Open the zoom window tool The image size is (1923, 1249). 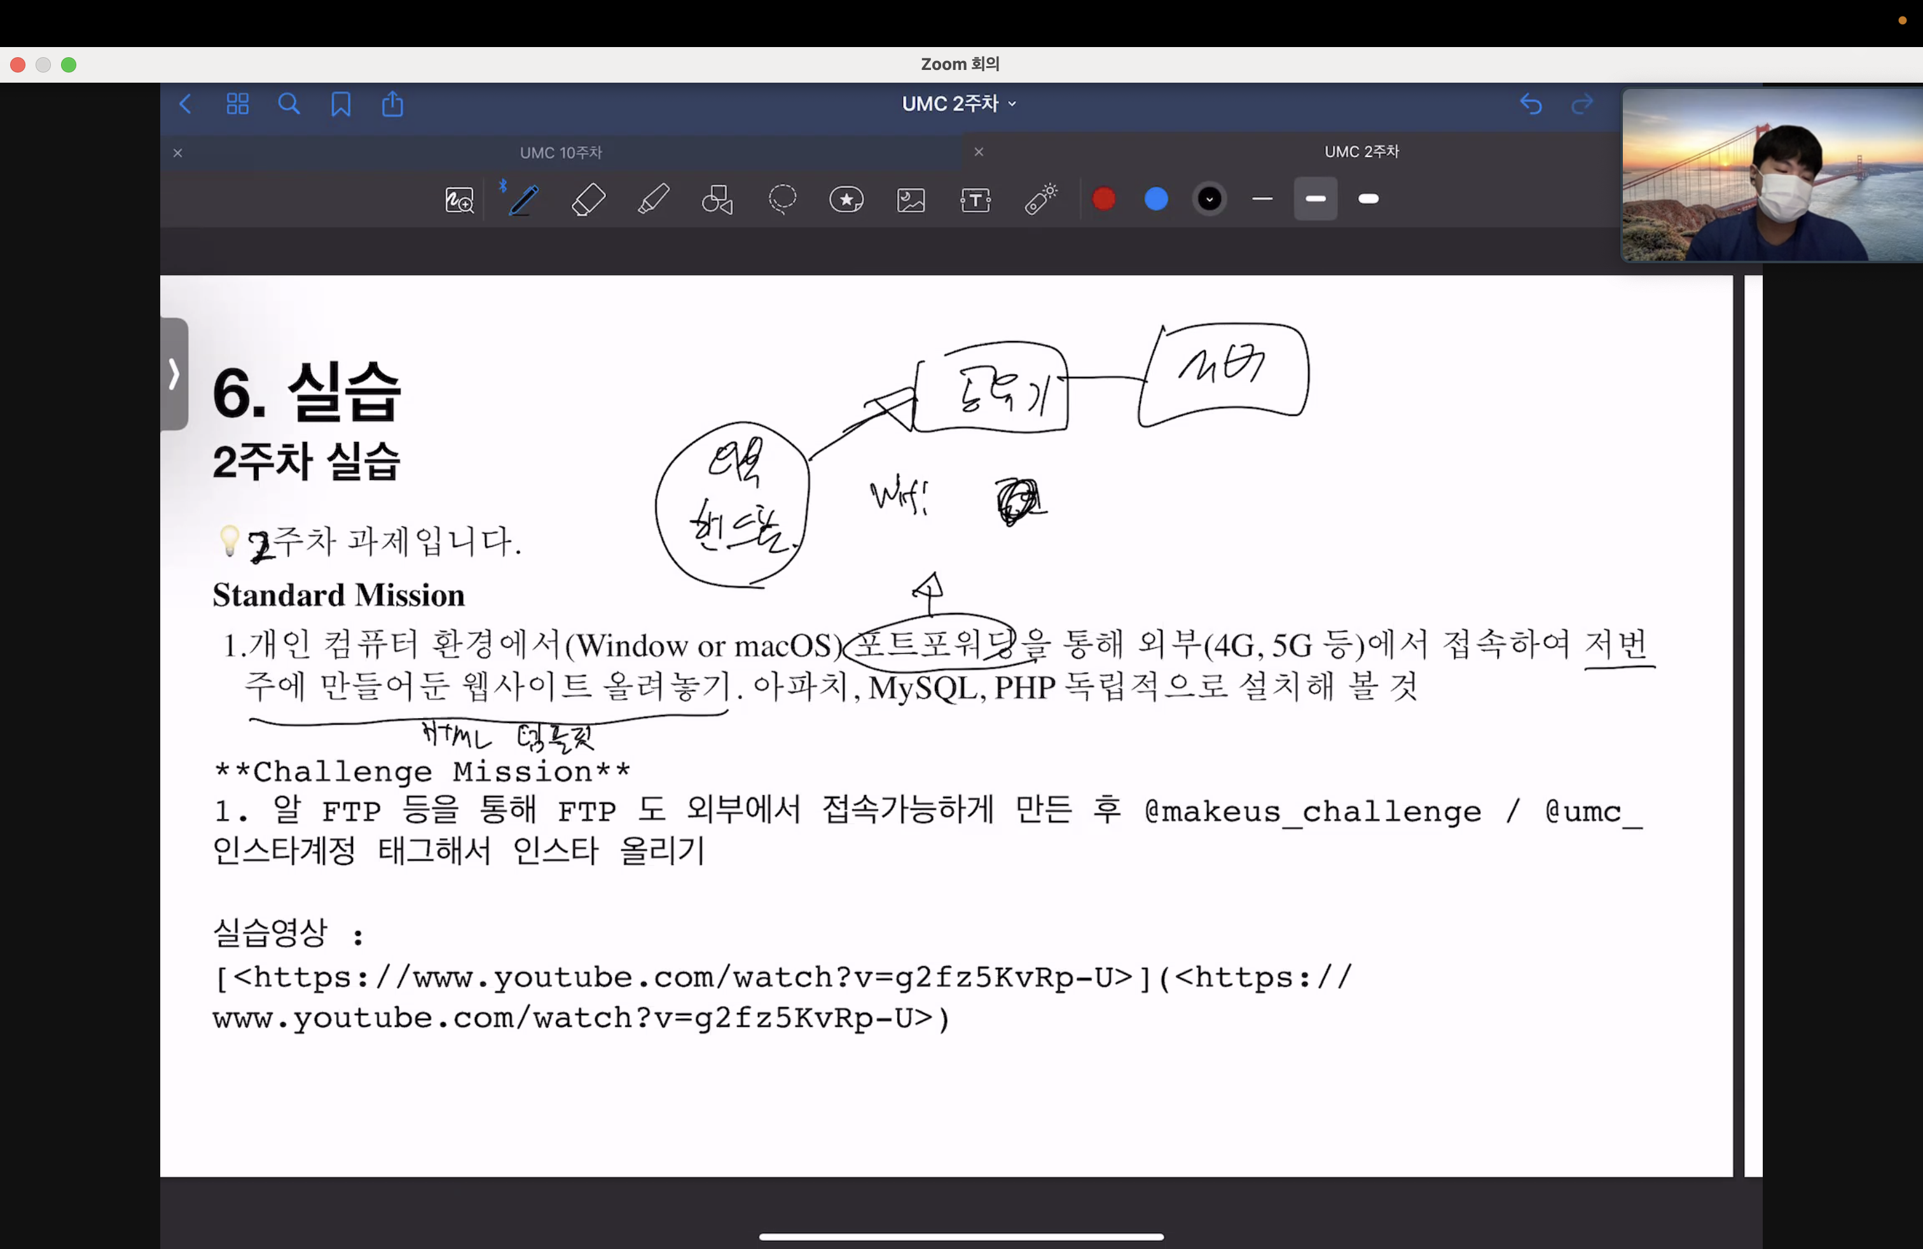459,200
